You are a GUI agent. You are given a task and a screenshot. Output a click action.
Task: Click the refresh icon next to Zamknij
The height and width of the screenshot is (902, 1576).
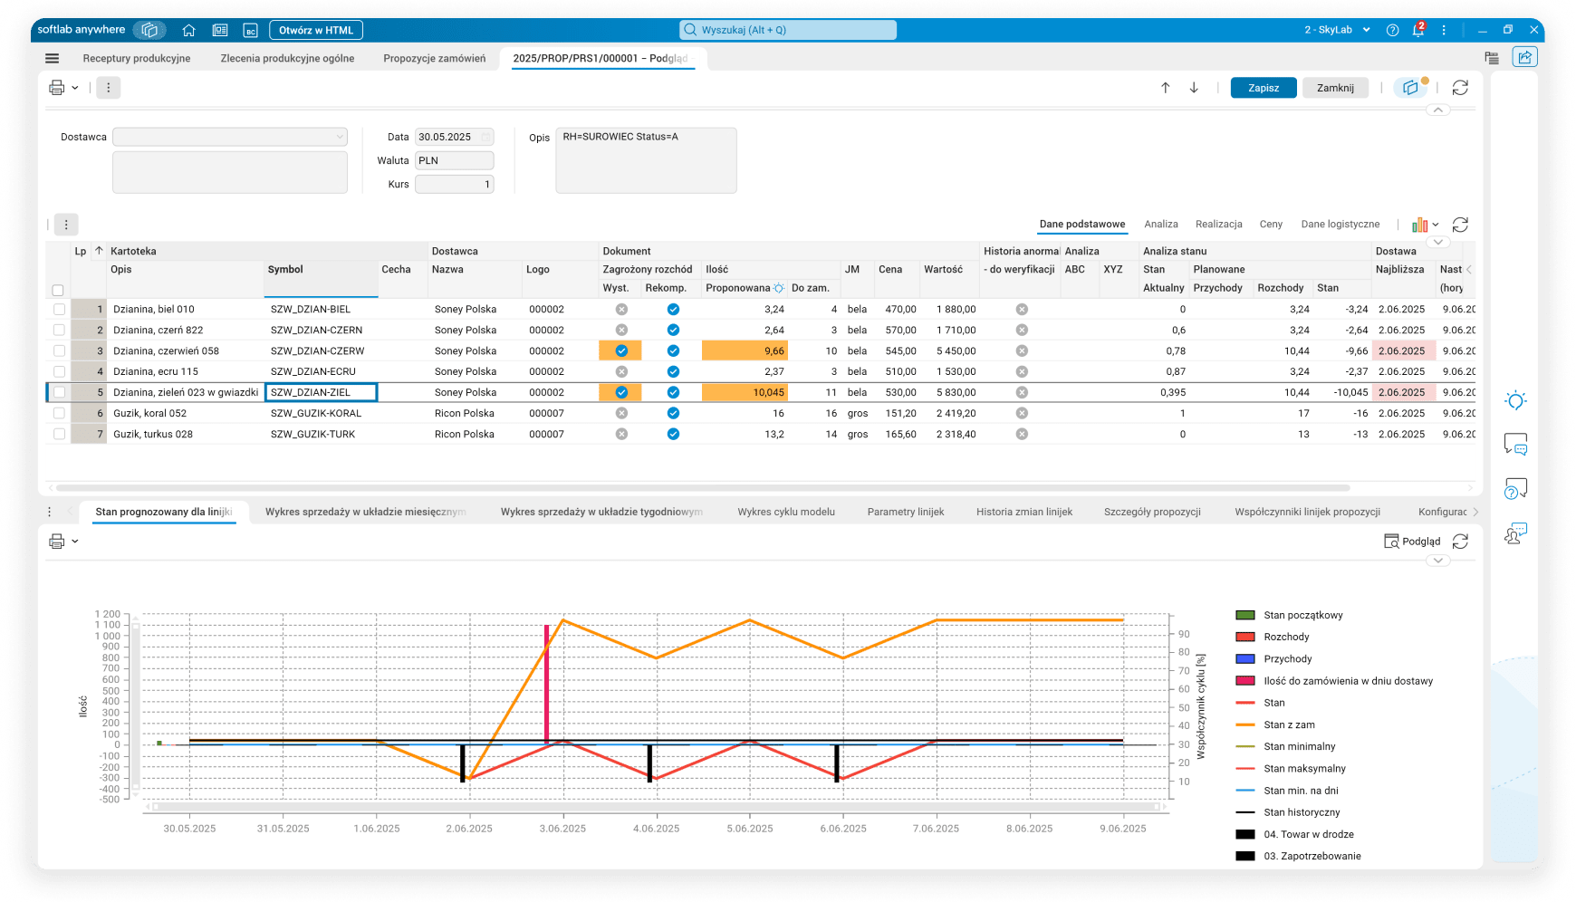click(x=1460, y=88)
